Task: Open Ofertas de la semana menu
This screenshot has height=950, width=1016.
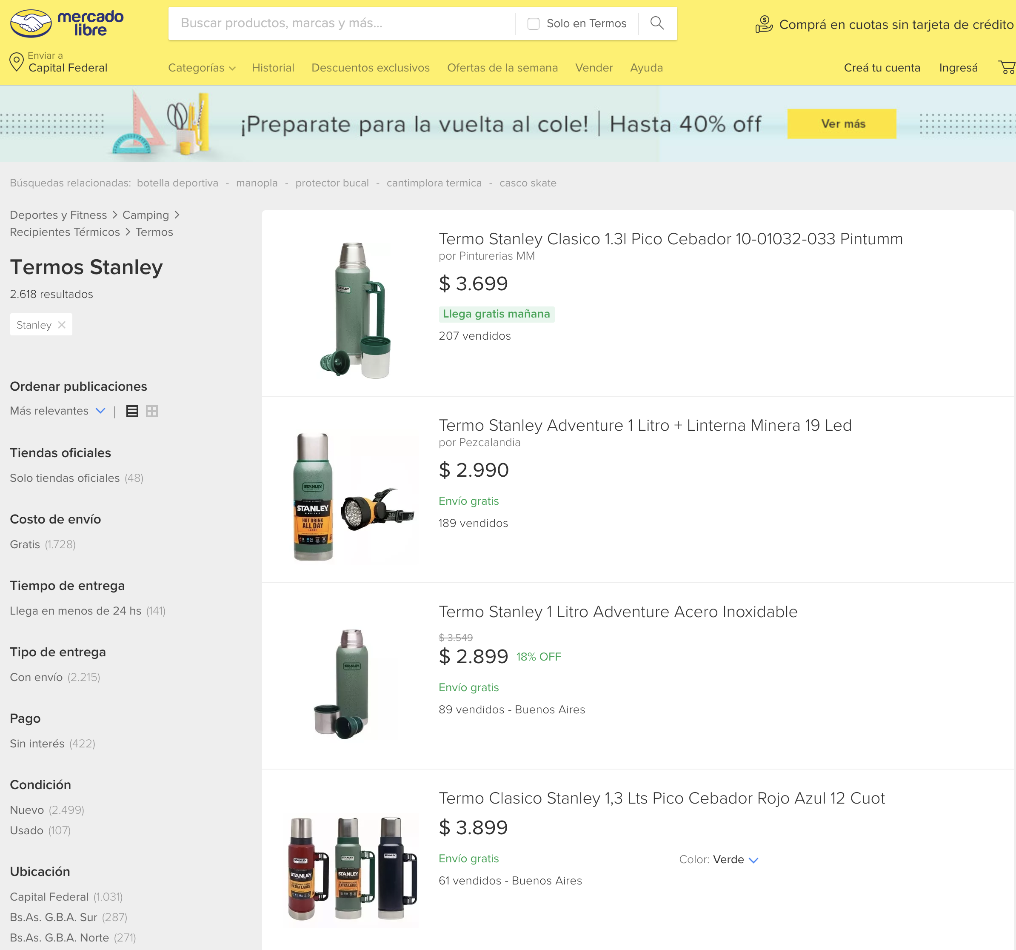Action: pos(502,68)
